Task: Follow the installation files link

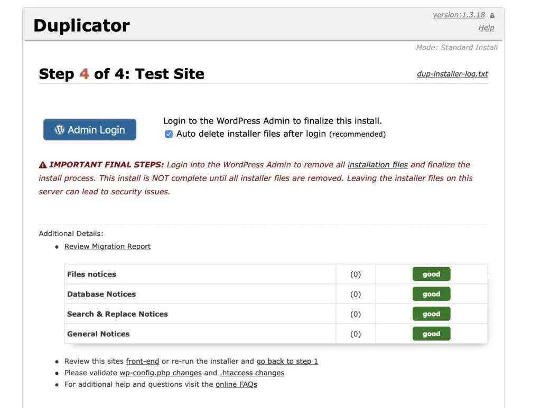Action: click(377, 165)
